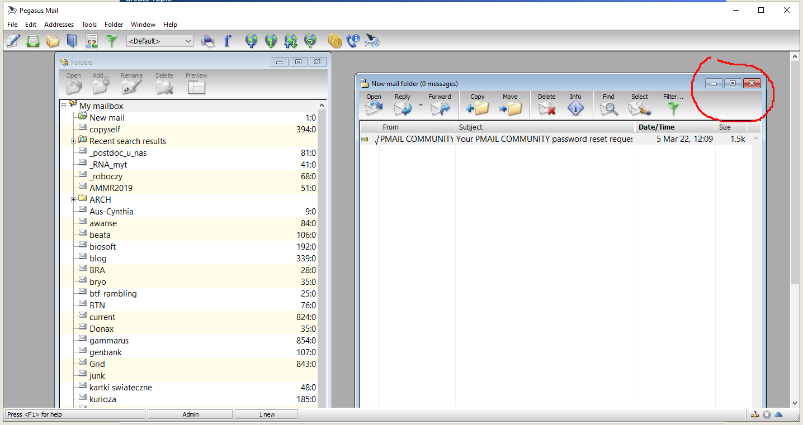The width and height of the screenshot is (803, 425).
Task: Open the Reply options dropdown arrow
Action: (421, 105)
